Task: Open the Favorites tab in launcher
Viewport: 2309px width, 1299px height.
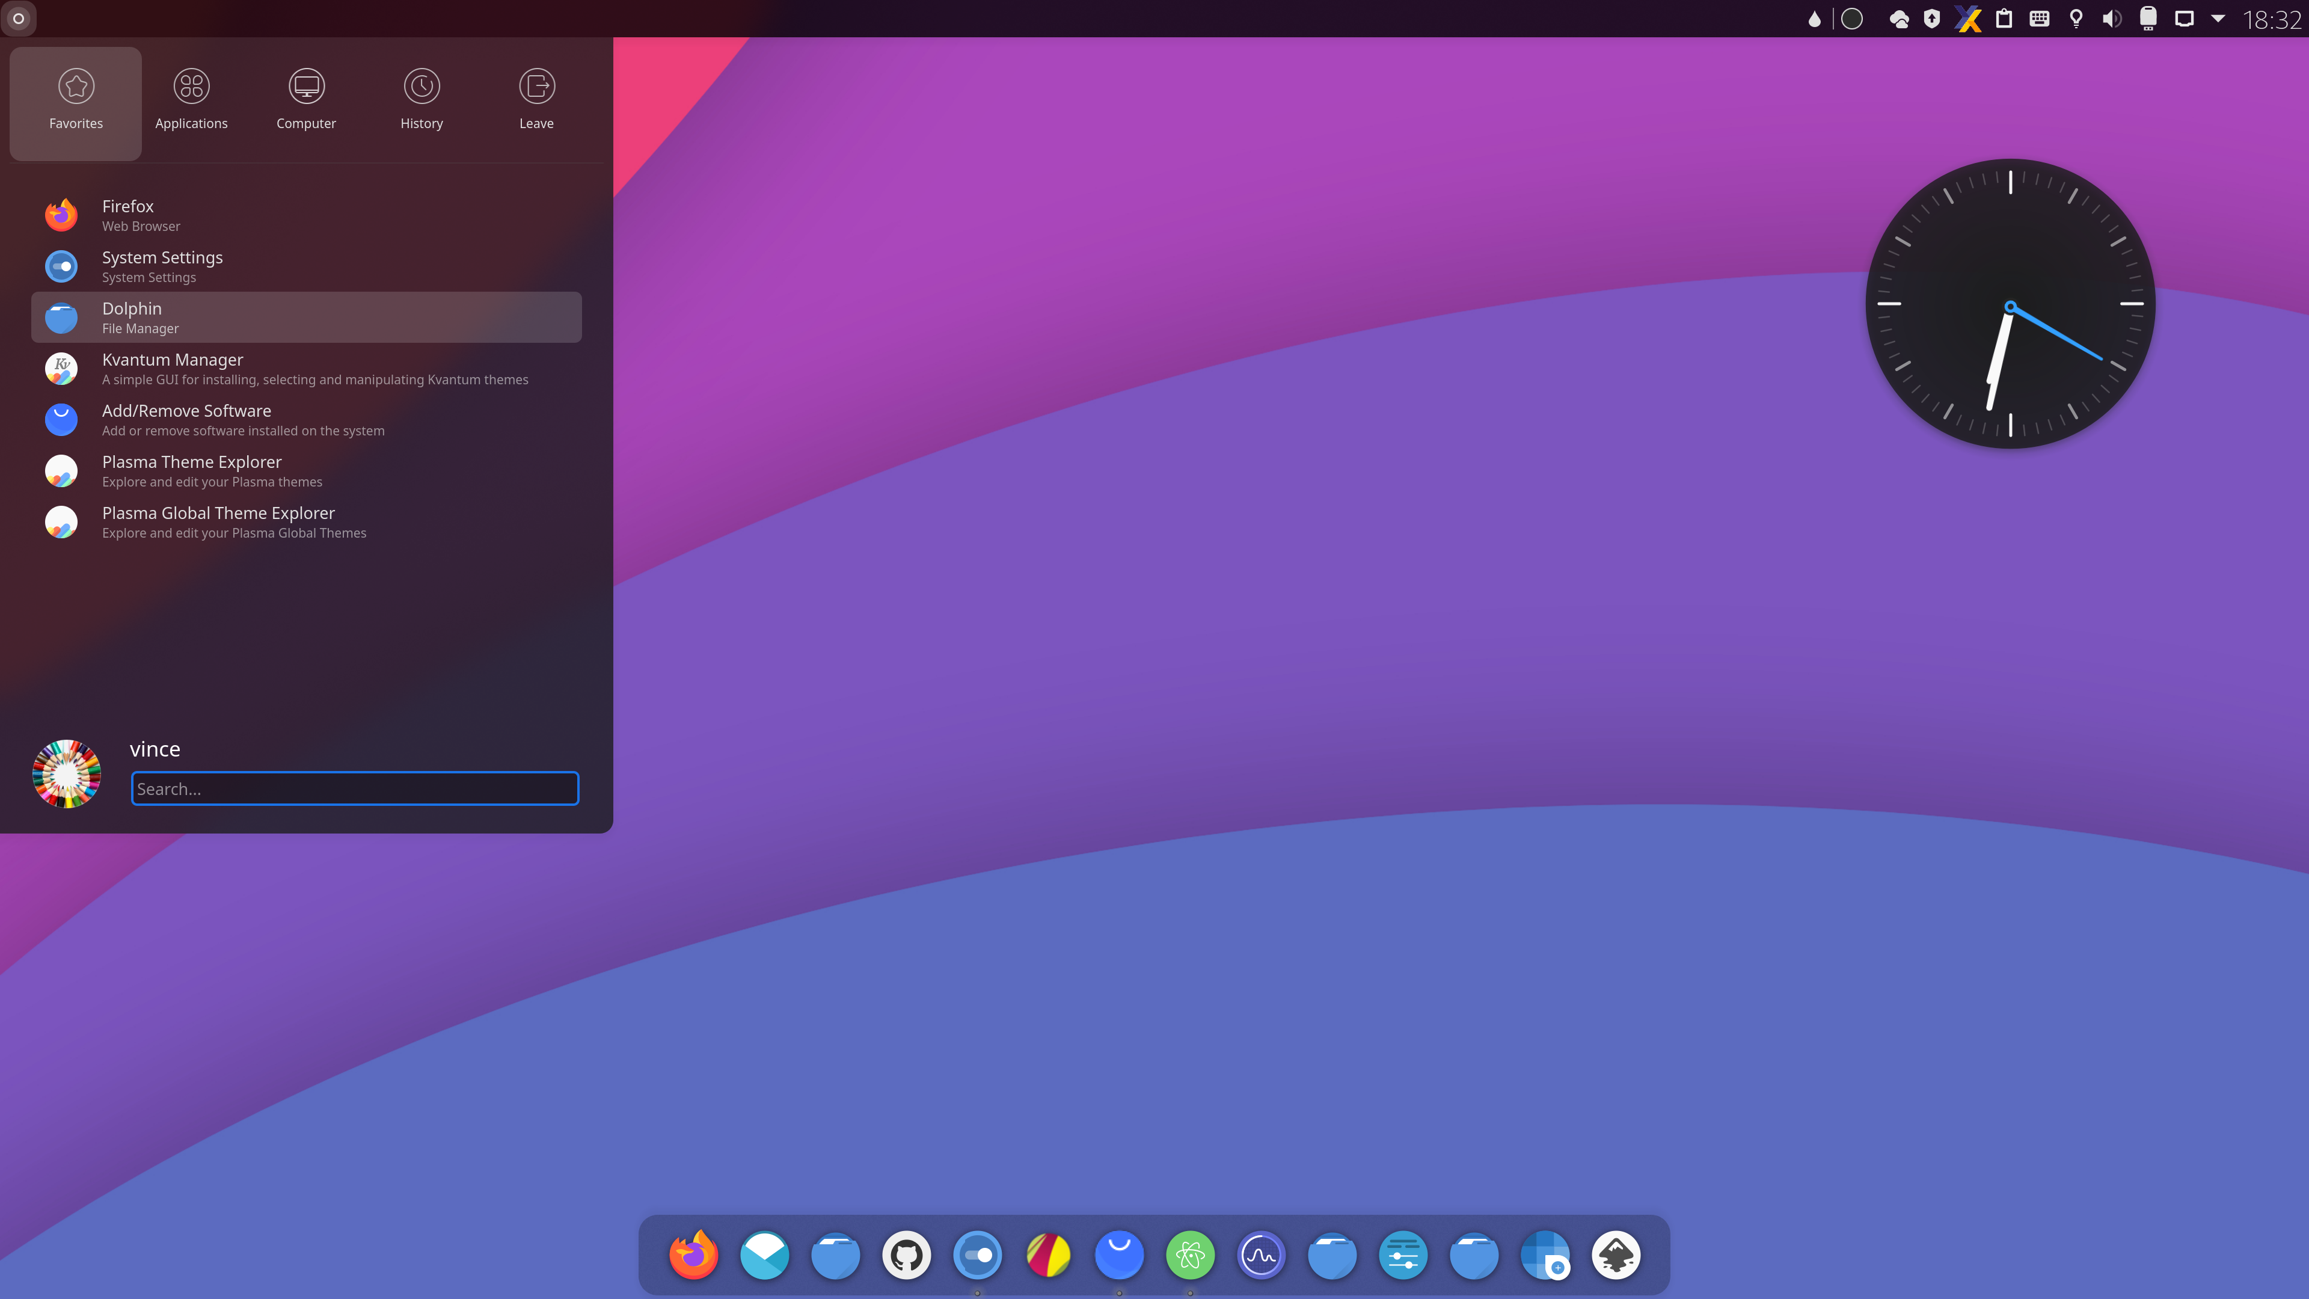Action: pos(75,103)
